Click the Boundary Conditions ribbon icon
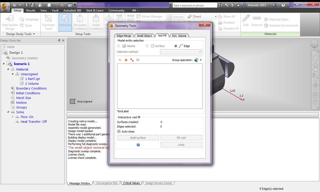320x192 pixels. pos(80,22)
